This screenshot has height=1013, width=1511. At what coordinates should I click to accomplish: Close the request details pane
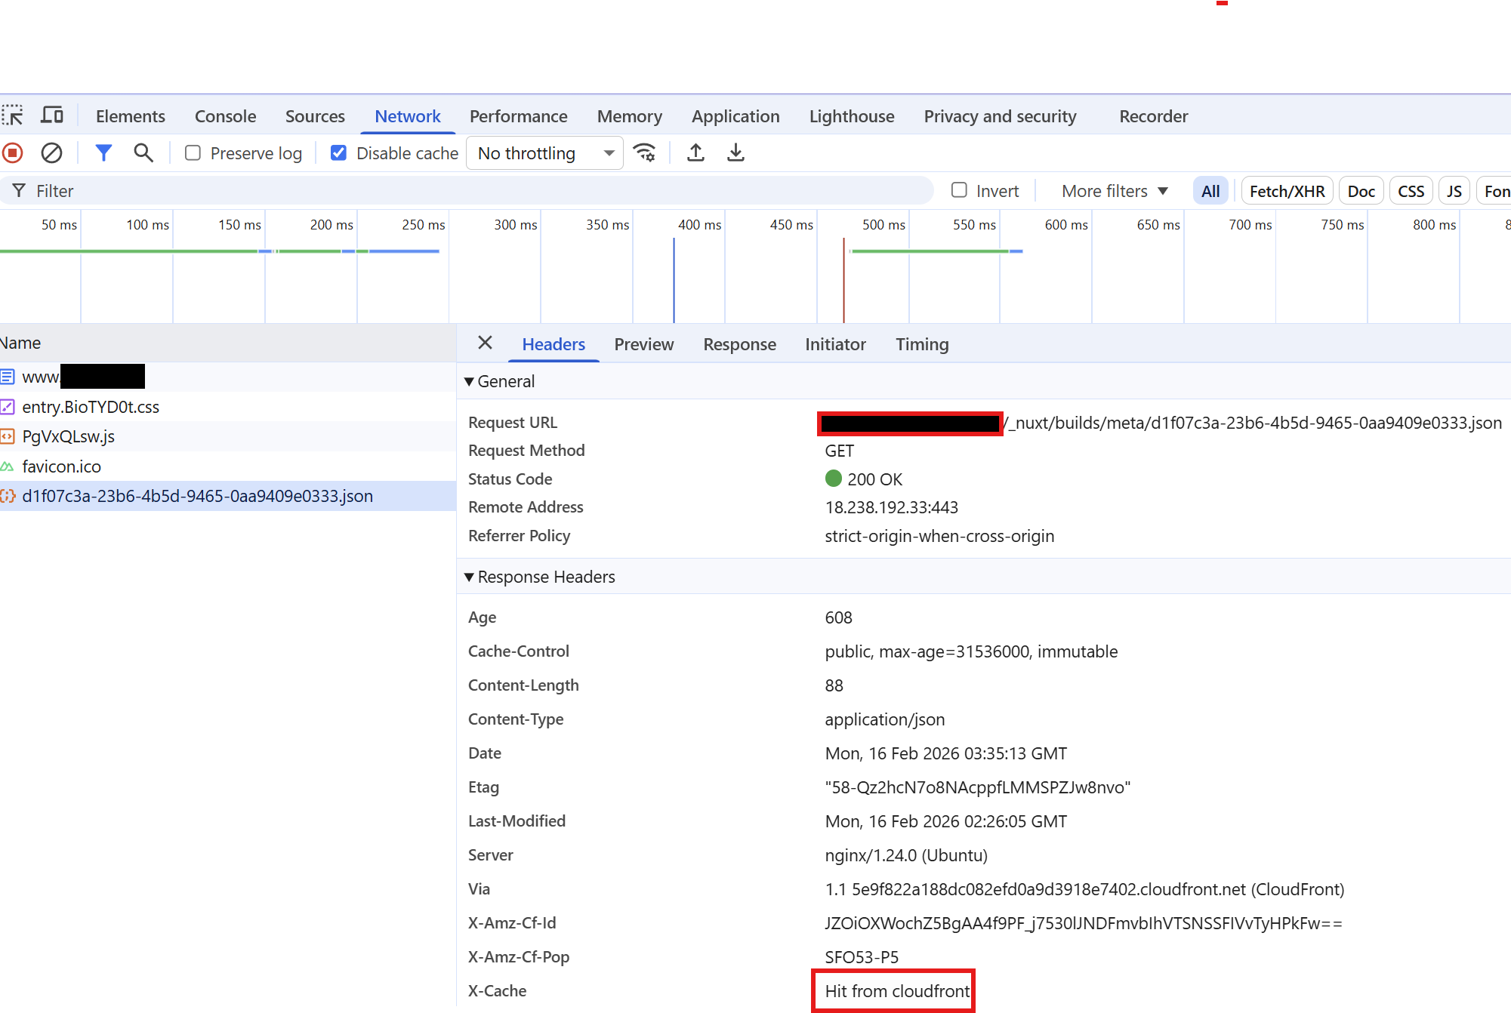click(x=485, y=343)
